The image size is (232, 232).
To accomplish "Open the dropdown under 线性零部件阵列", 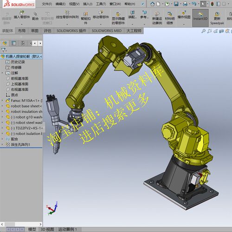I will click(x=67, y=24).
